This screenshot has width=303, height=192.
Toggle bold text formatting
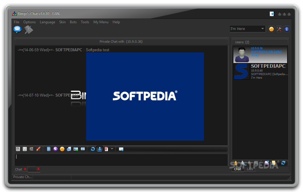(18, 149)
